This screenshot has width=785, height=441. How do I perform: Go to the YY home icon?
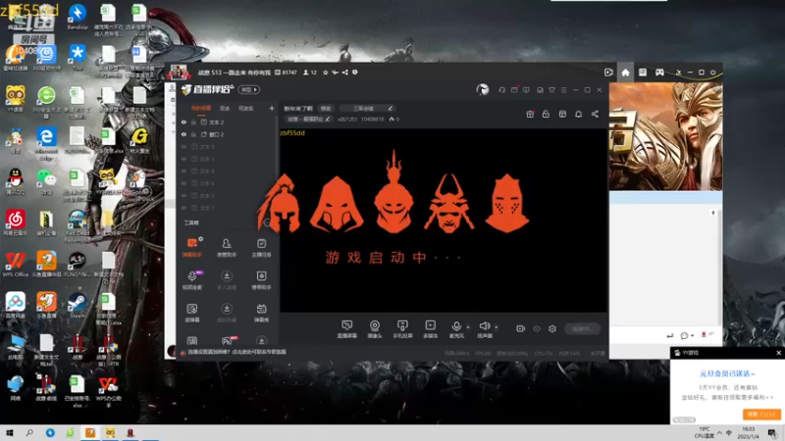pos(625,73)
